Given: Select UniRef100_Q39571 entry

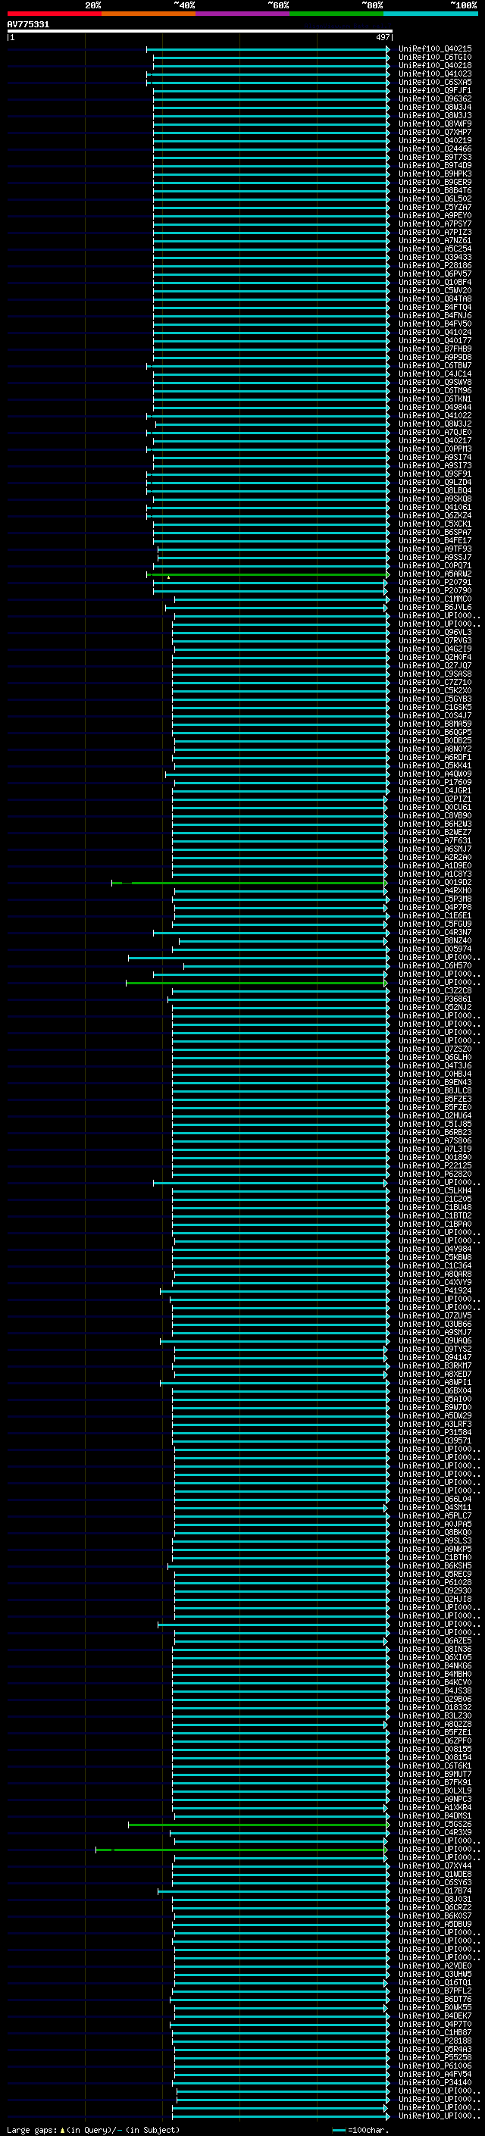Looking at the screenshot, I should [x=435, y=1440].
